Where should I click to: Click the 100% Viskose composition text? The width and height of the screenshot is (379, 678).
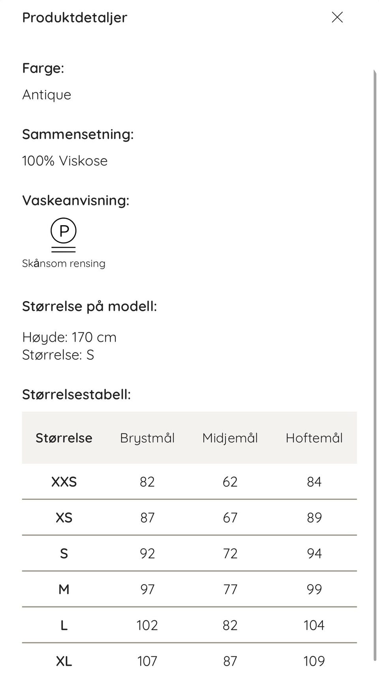65,160
